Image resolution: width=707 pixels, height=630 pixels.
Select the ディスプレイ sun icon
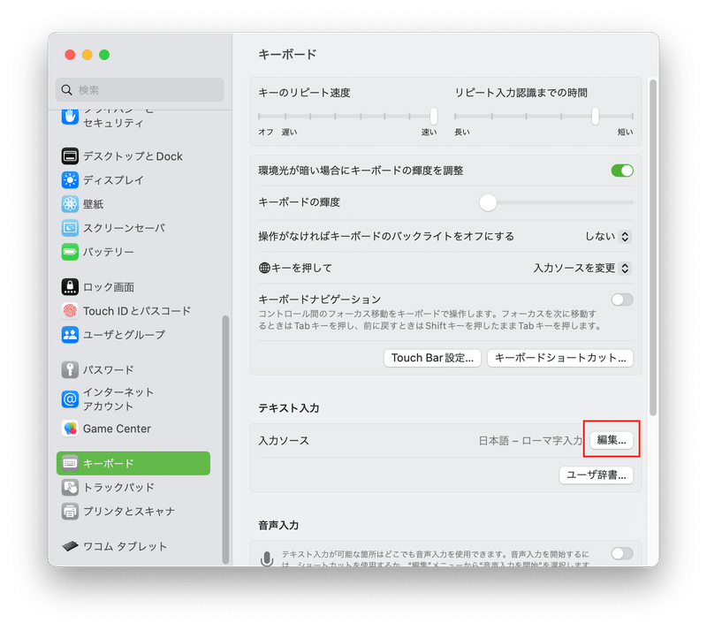coord(70,180)
